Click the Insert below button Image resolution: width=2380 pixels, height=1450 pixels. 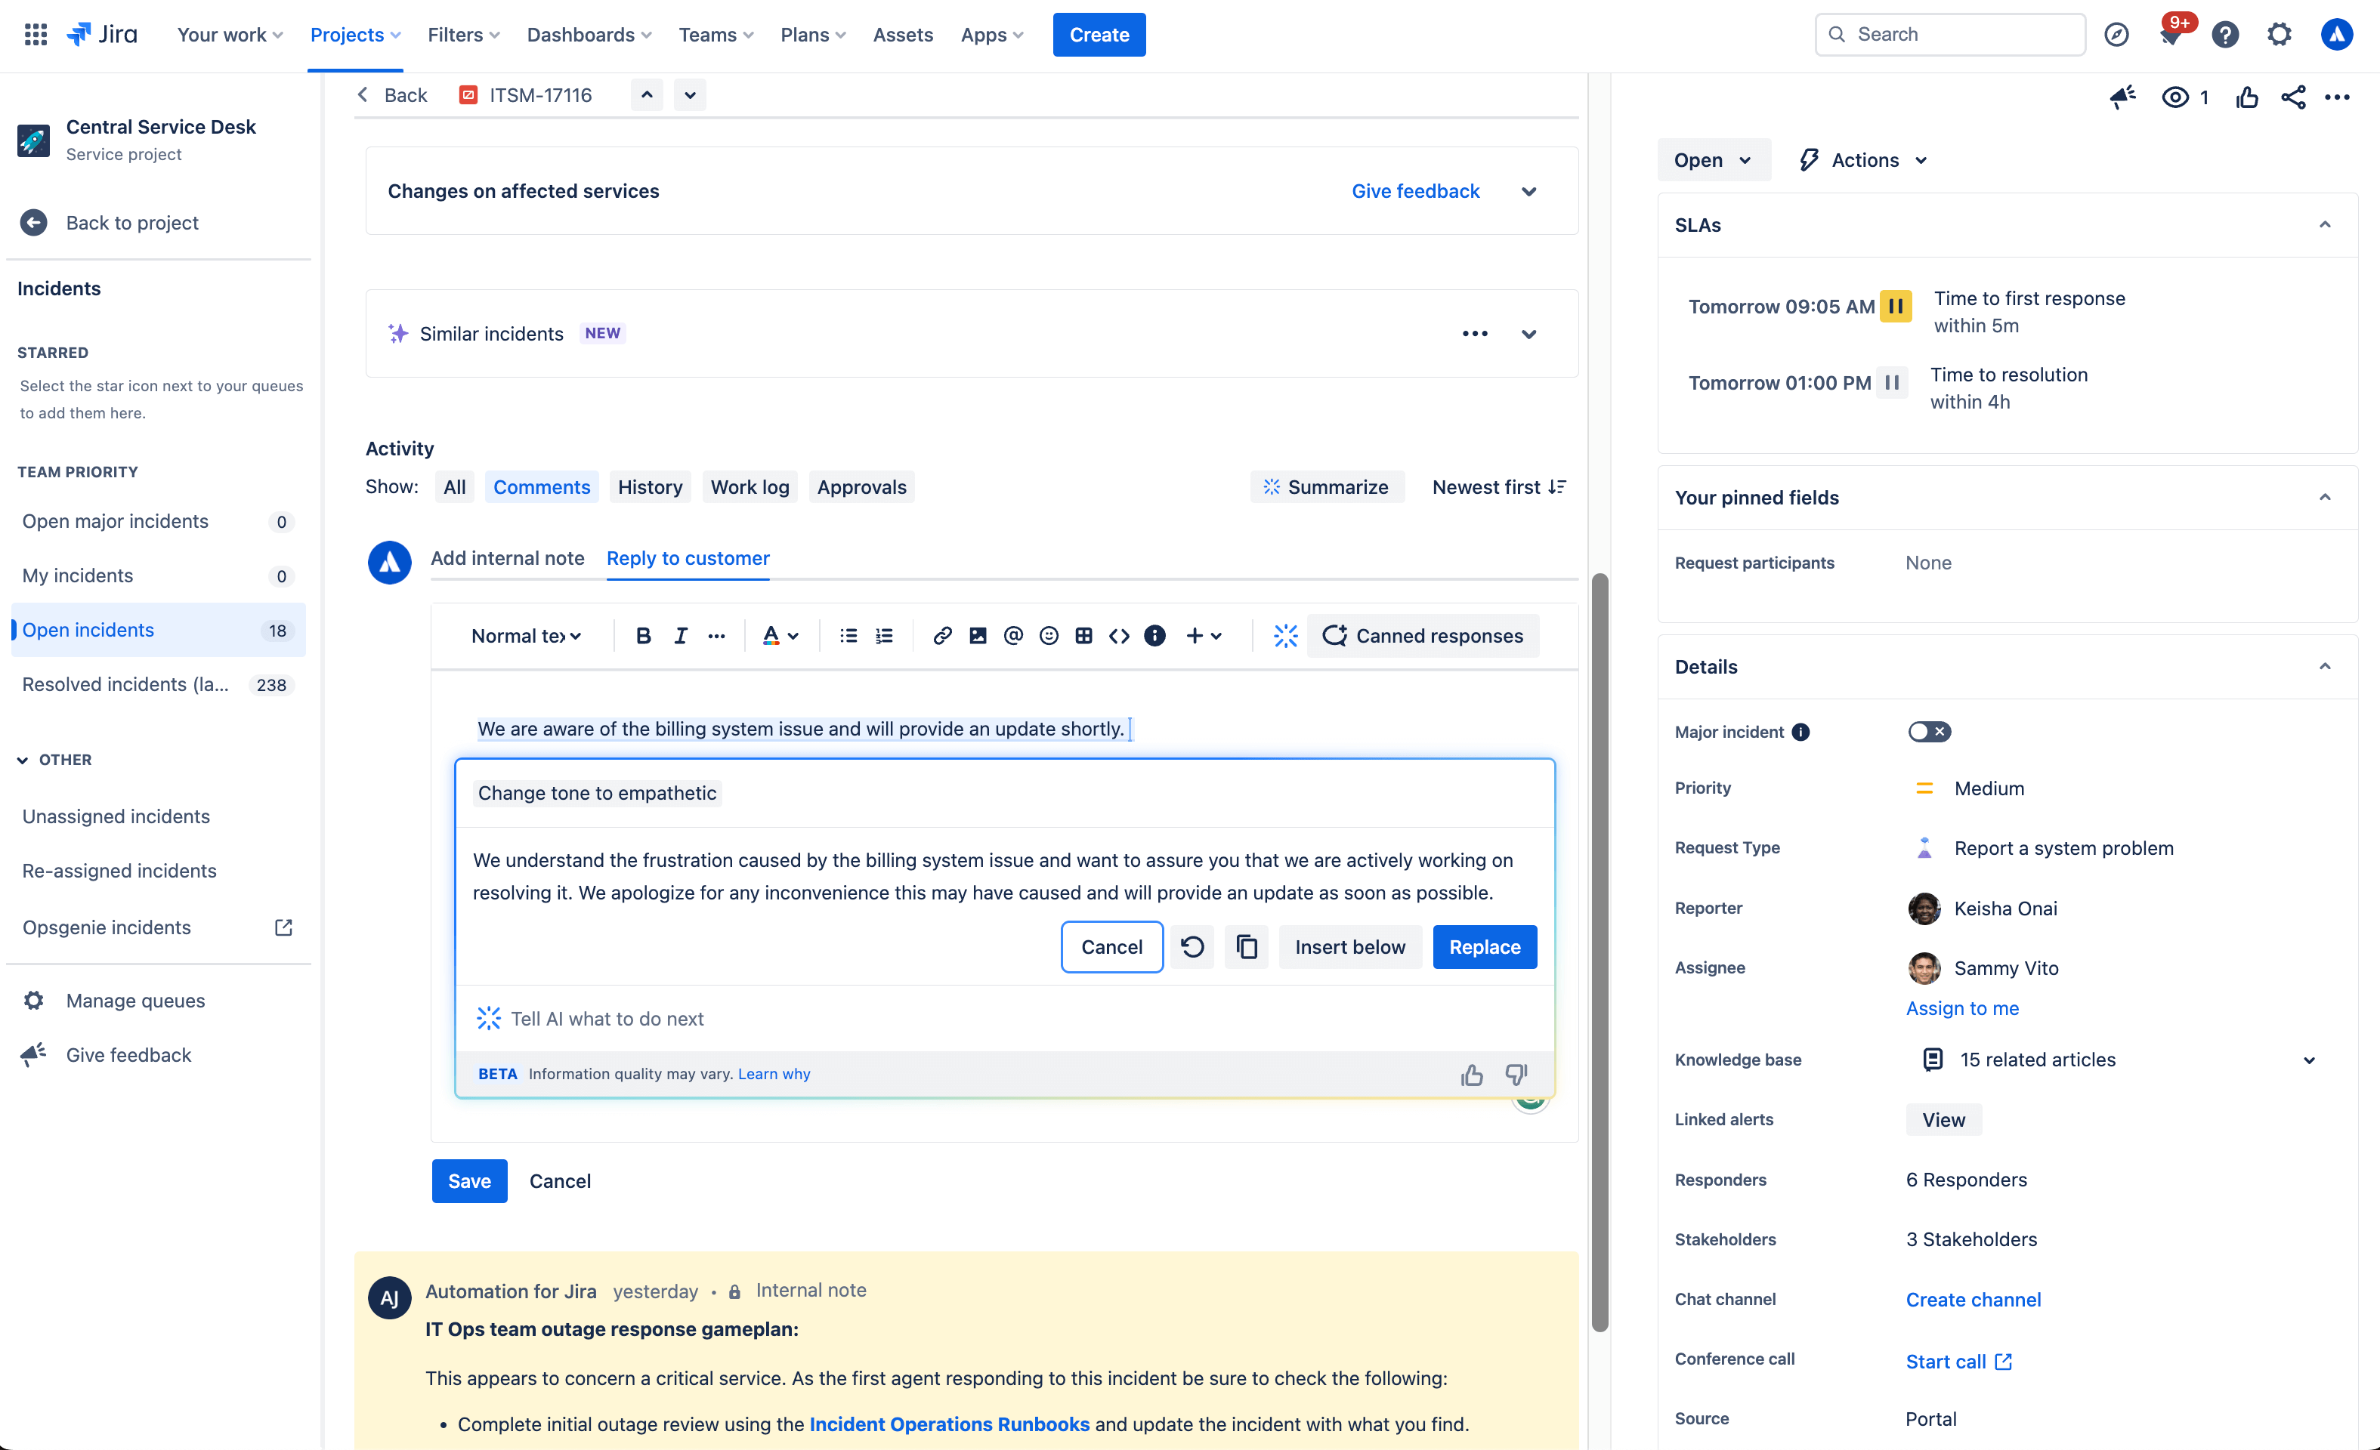[1352, 947]
